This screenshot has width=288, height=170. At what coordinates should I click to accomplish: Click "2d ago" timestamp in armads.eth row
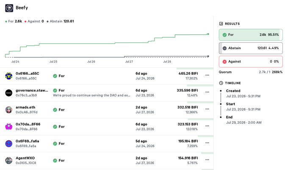(x=141, y=107)
